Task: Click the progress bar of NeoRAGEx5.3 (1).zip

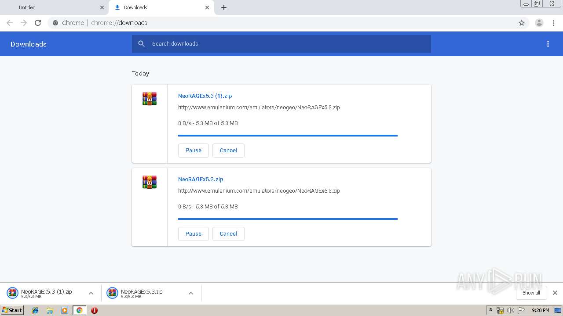Action: (x=288, y=136)
